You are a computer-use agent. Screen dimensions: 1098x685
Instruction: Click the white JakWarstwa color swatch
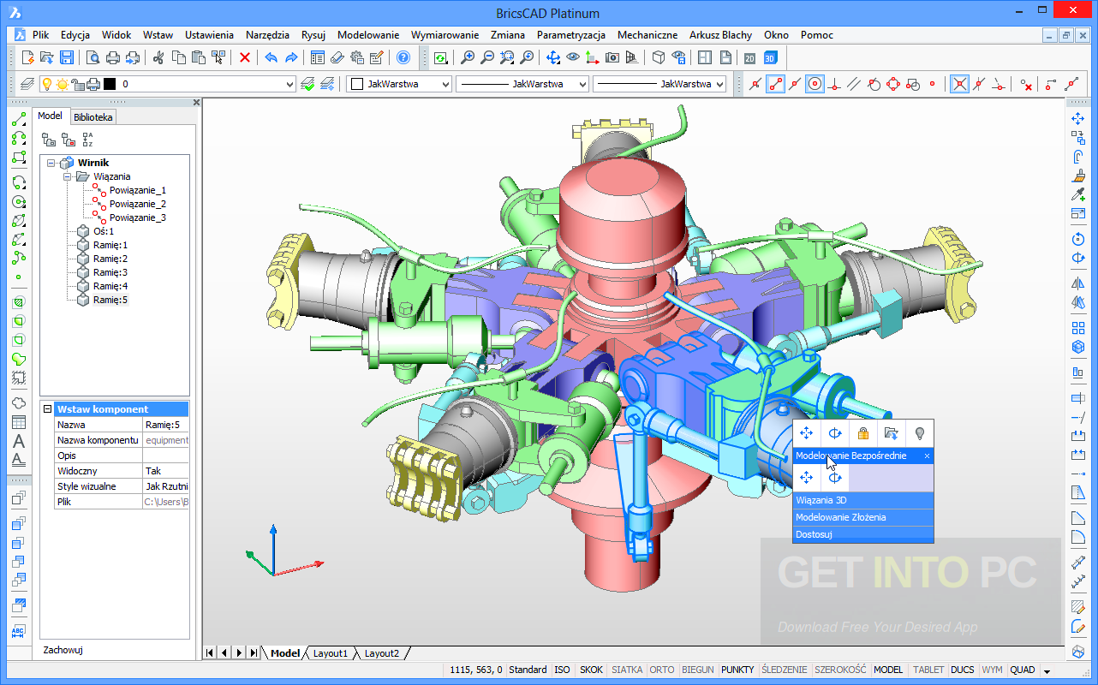(x=356, y=84)
